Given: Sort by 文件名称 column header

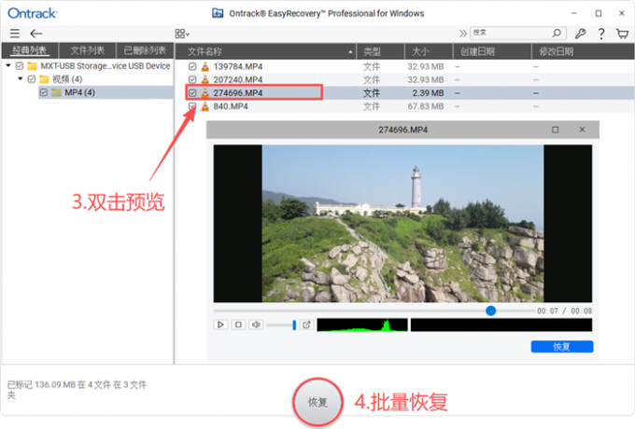Looking at the screenshot, I should [x=266, y=51].
